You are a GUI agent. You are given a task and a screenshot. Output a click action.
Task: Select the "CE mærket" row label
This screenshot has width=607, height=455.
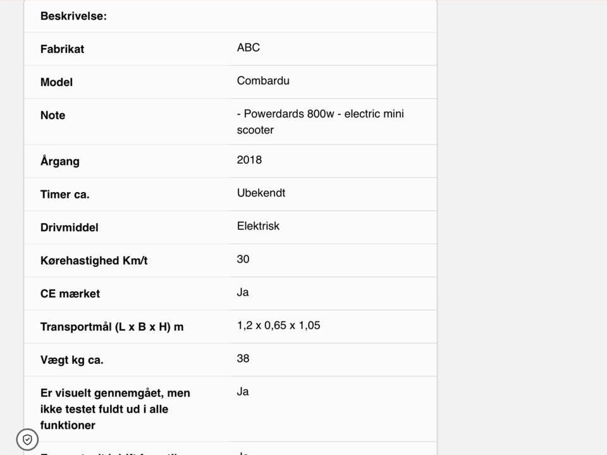click(x=70, y=294)
